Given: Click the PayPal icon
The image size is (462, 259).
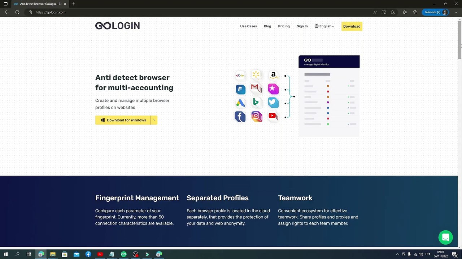Looking at the screenshot, I should [x=240, y=89].
